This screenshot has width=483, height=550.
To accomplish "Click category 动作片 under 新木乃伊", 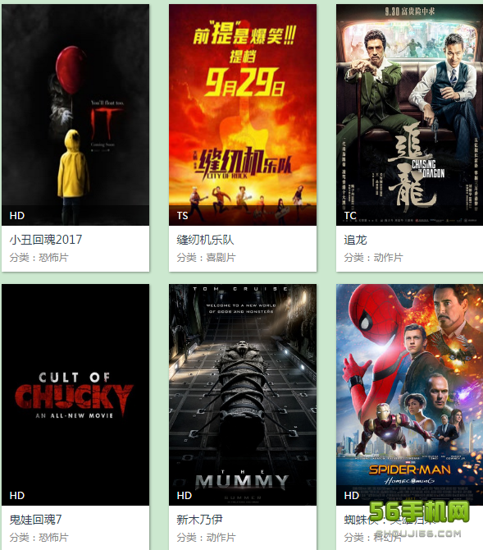I will point(221,538).
